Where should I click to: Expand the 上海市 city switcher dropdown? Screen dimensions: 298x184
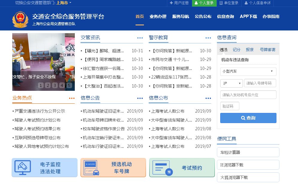[62, 4]
